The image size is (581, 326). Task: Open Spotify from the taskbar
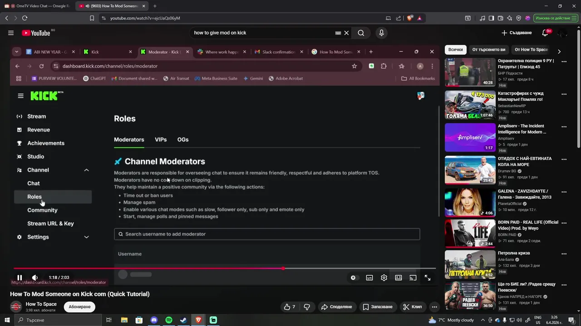(169, 320)
